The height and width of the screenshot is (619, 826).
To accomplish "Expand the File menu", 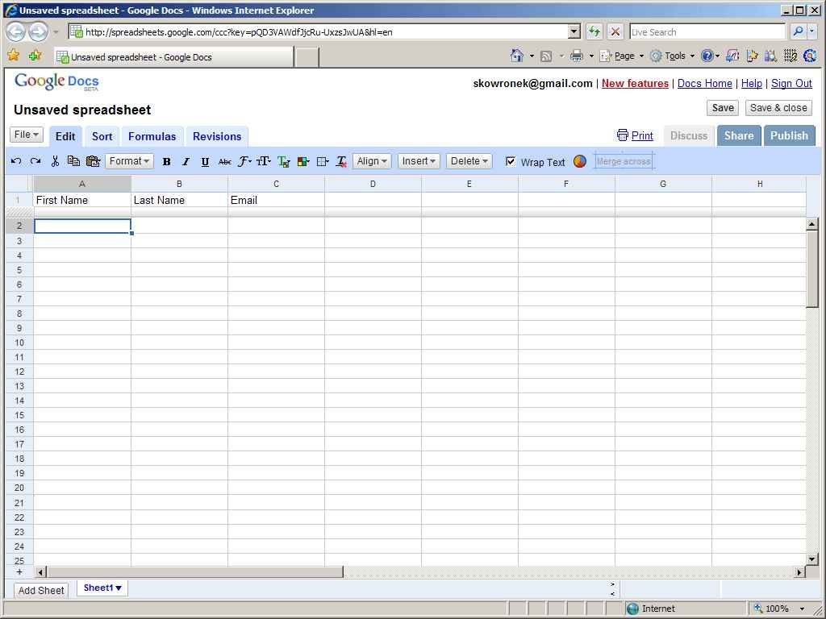I will 26,135.
